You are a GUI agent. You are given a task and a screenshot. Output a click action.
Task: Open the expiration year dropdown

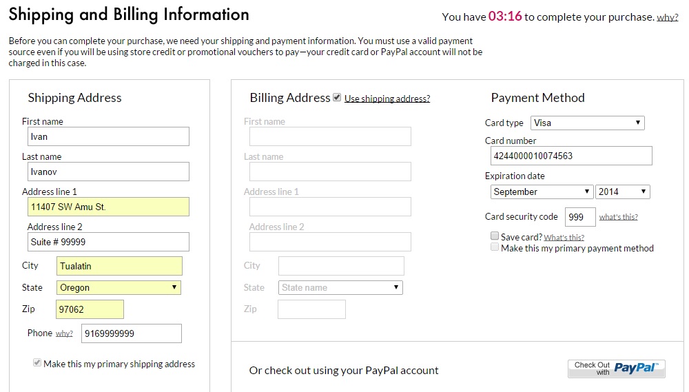click(x=623, y=192)
